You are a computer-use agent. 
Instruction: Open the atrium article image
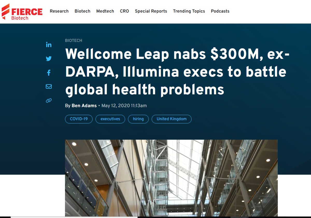(x=171, y=178)
